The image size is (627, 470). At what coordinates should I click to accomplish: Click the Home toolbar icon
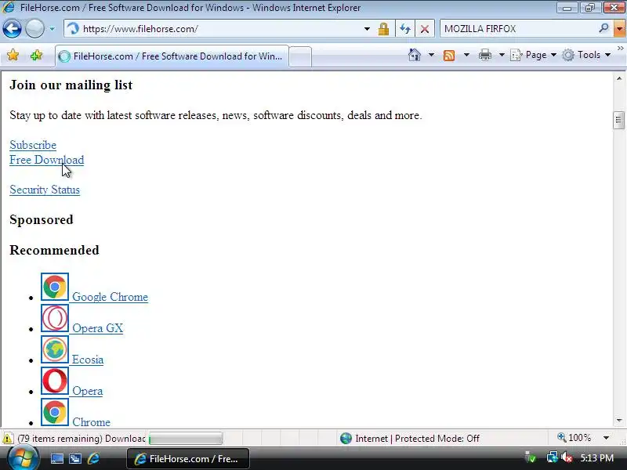pyautogui.click(x=415, y=55)
